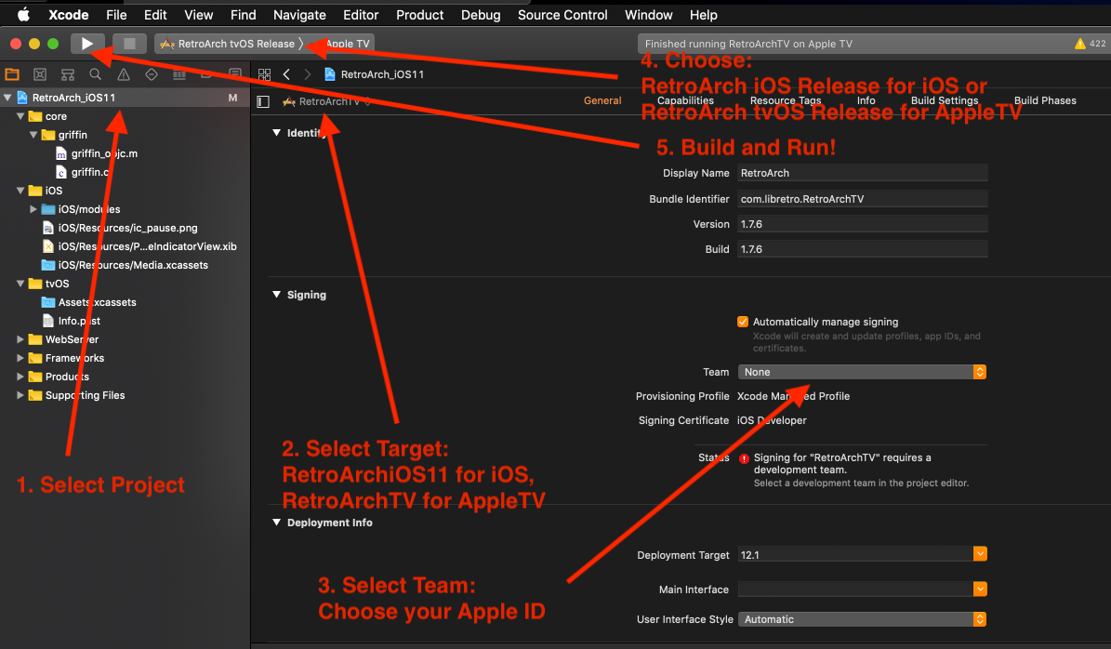The image size is (1111, 649).
Task: Click the related items grid icon
Action: (x=264, y=74)
